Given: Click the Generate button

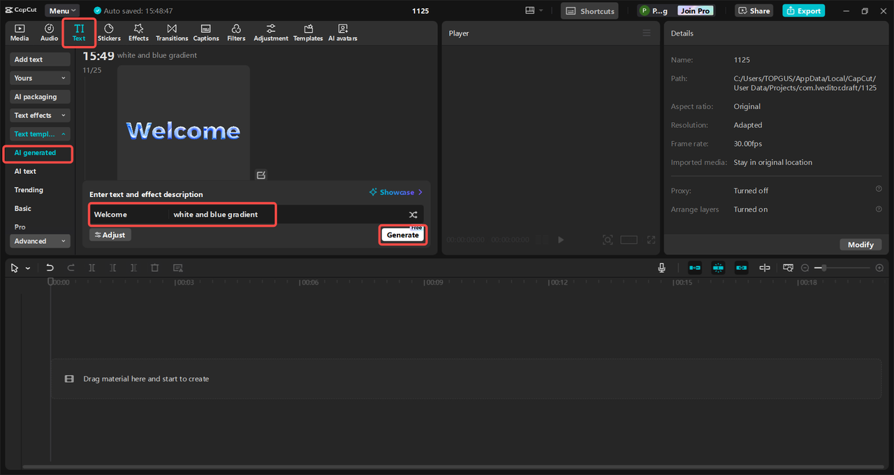Looking at the screenshot, I should [403, 235].
